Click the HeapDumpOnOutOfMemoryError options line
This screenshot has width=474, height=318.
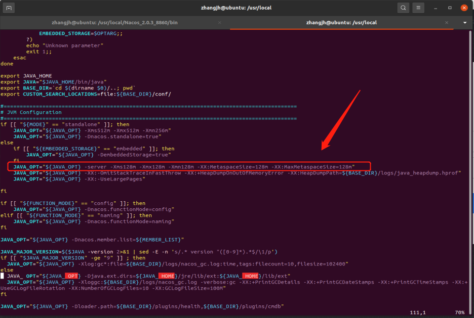(x=237, y=173)
